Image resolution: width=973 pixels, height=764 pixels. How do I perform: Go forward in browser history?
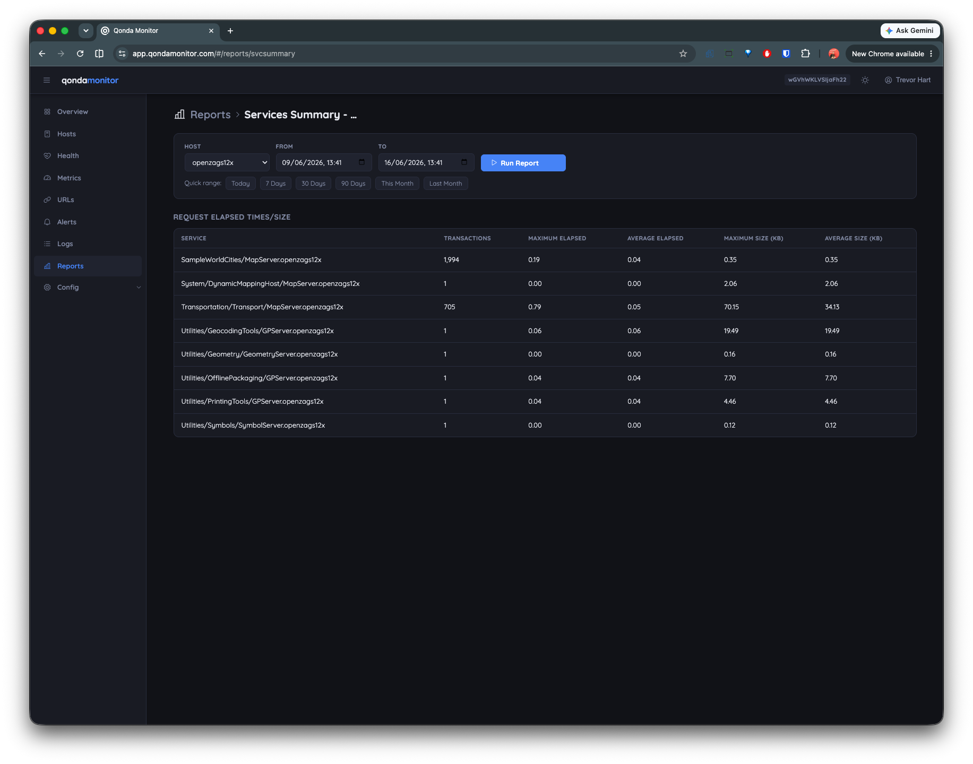click(x=61, y=54)
